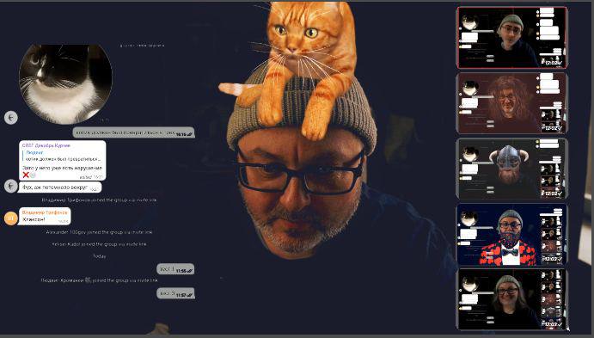Select the curly-wig mask thumbnail
This screenshot has height=338, width=594.
pos(511,103)
